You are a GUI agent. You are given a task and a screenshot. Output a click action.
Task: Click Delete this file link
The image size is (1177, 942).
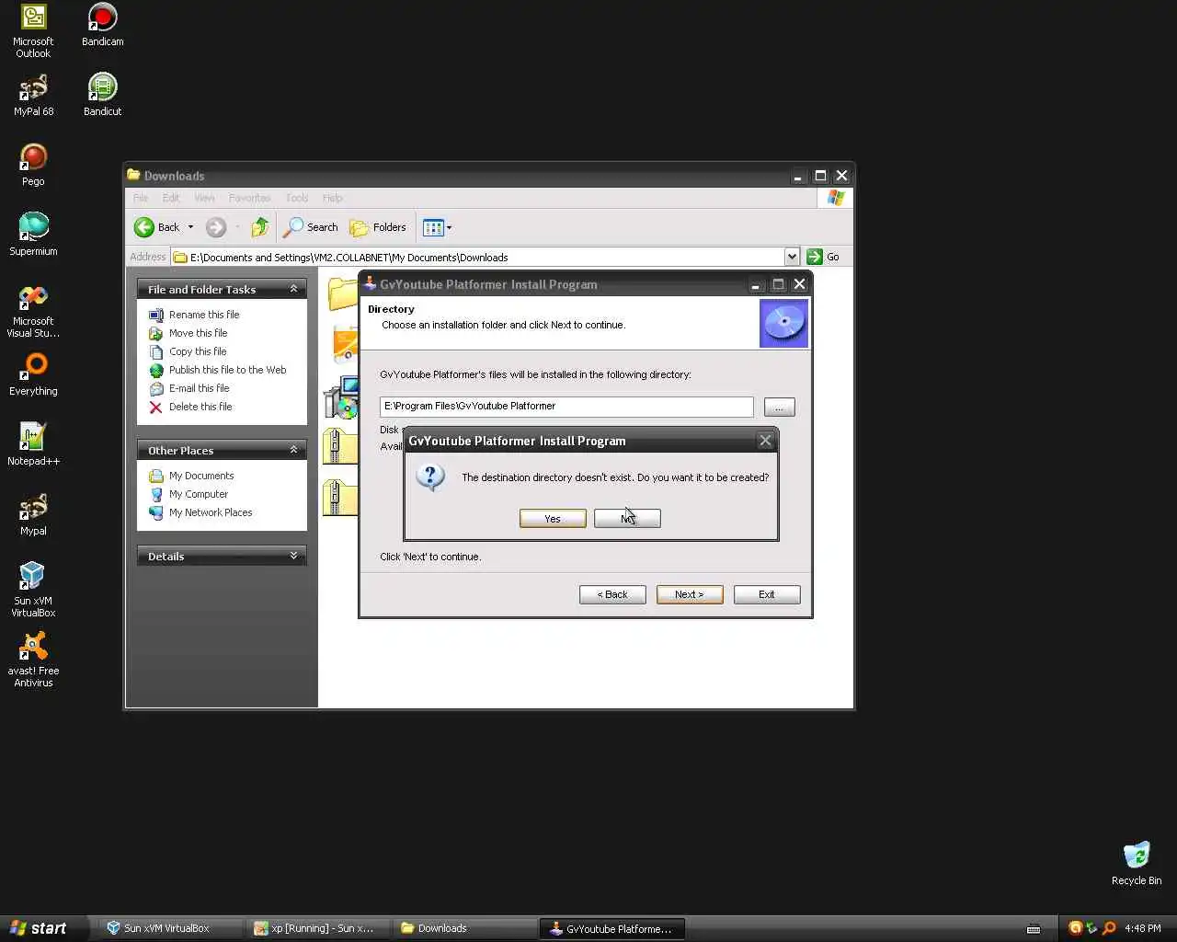coord(200,407)
